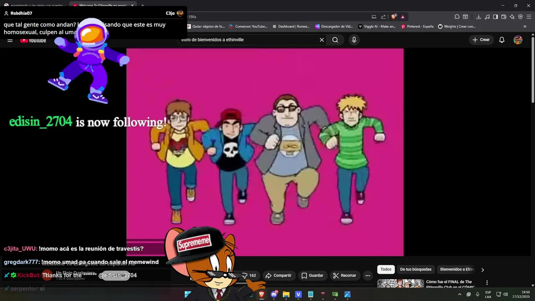
Task: Open options for the Cómo fue el FINAL video
Action: 487,283
